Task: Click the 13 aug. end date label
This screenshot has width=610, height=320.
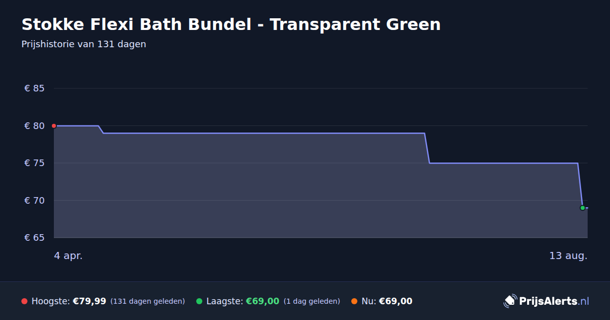Action: (x=568, y=255)
